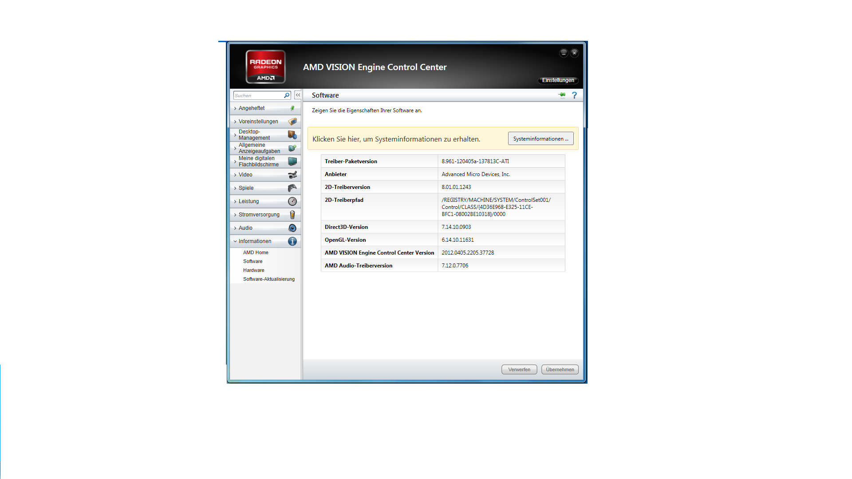This screenshot has width=852, height=479.
Task: Click the green pin icon beside Software
Action: [562, 95]
